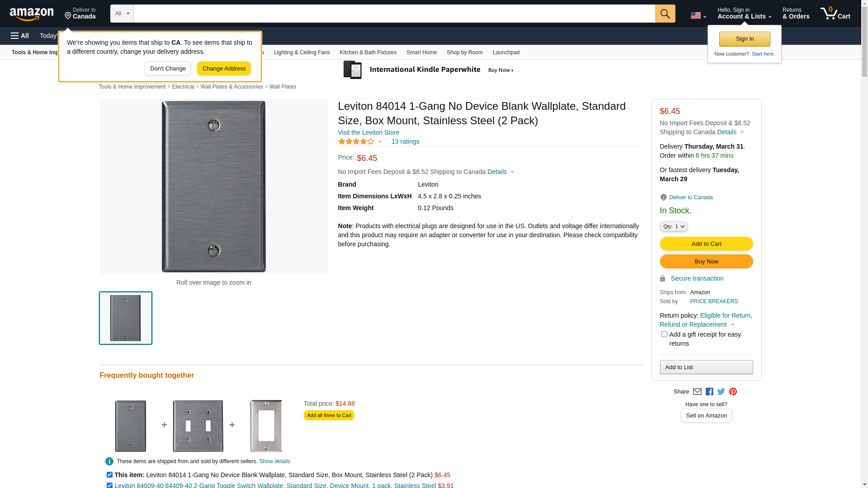868x488 pixels.
Task: Click the magnifying glass search button
Action: (x=665, y=14)
